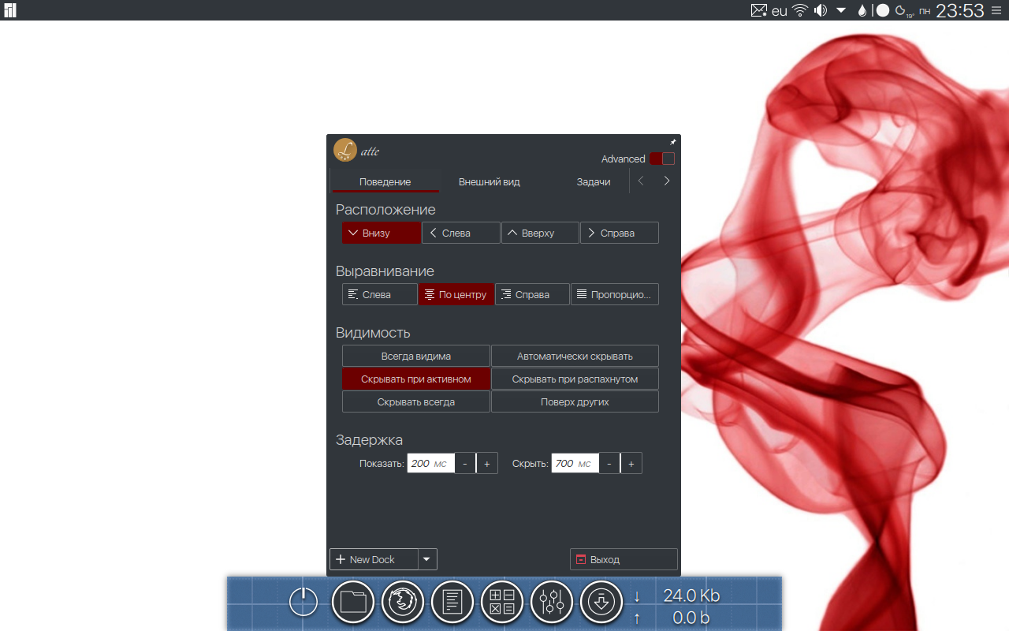Open the hamburger menu at the panel's right end
Viewport: 1009px width, 631px height.
[x=998, y=10]
